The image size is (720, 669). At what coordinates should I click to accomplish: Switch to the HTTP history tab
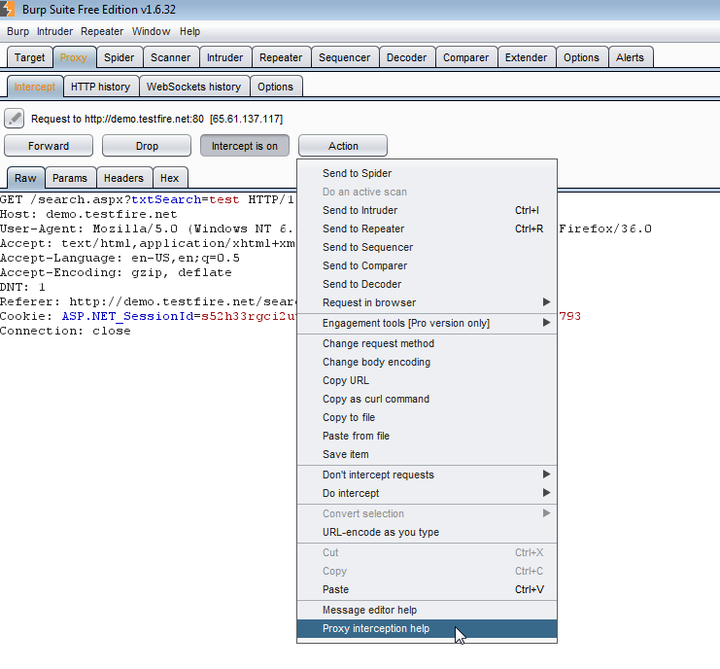pos(100,87)
